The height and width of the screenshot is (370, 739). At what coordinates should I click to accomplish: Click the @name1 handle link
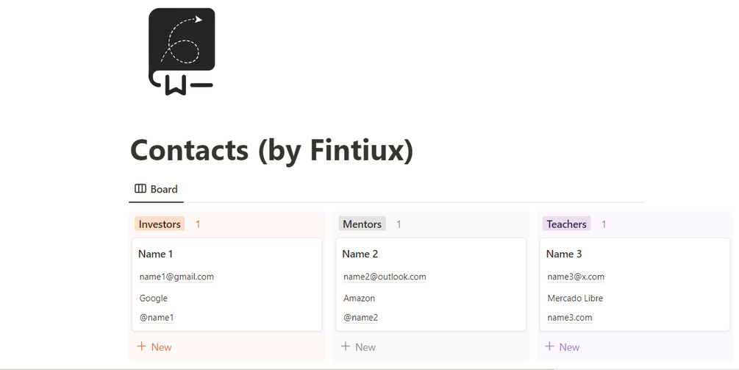[157, 318]
